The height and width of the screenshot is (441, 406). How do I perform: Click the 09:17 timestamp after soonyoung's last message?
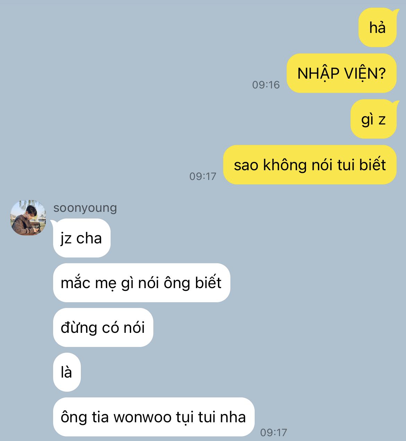pyautogui.click(x=274, y=432)
